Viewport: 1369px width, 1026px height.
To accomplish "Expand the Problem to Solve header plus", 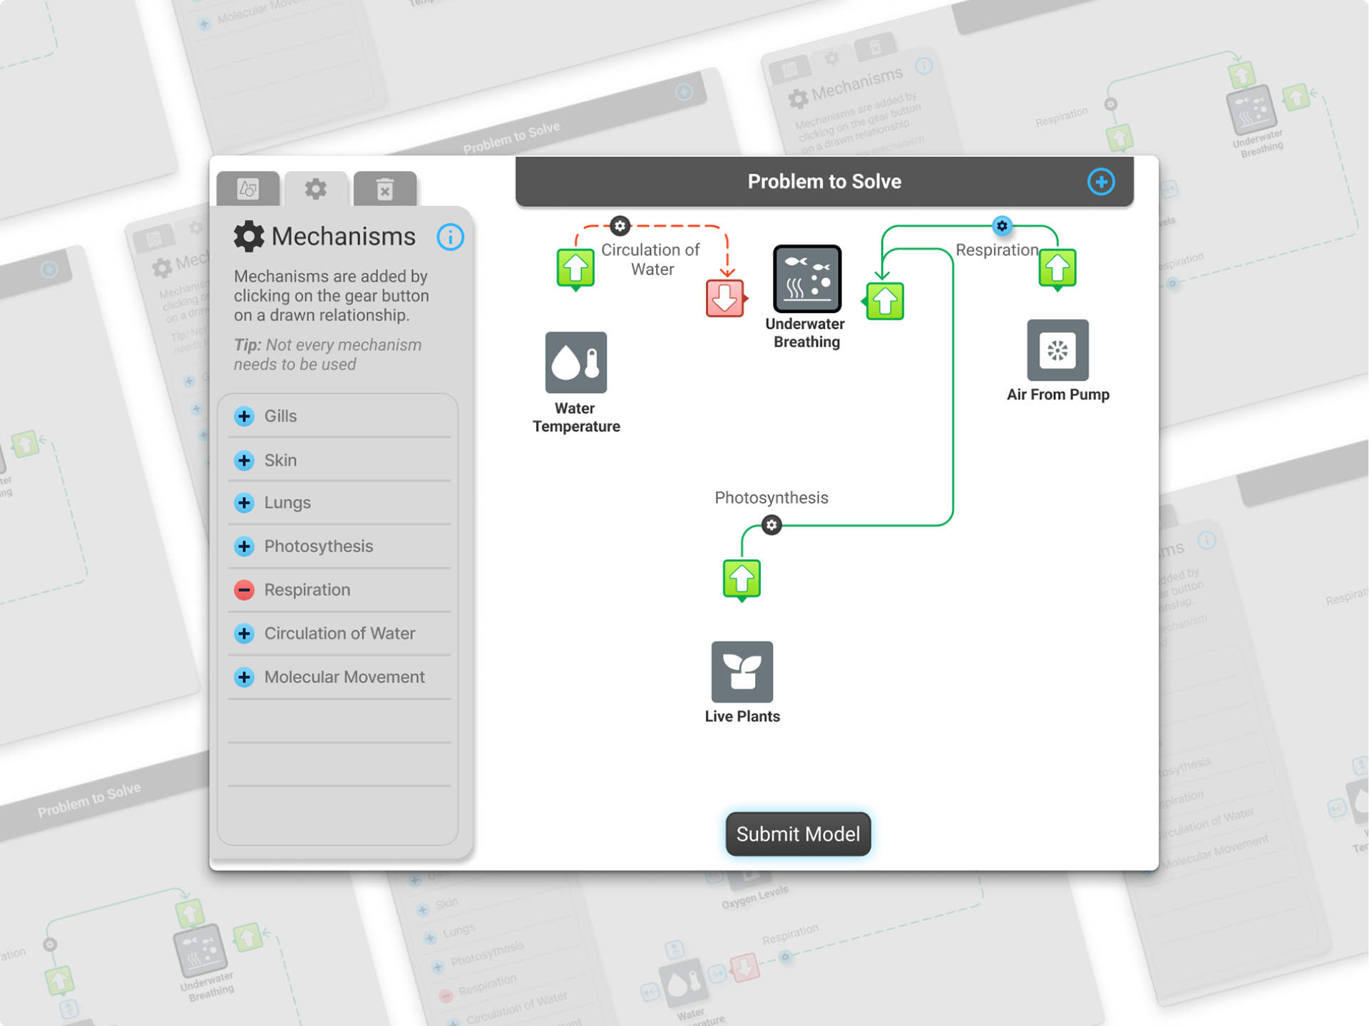I will (1100, 182).
